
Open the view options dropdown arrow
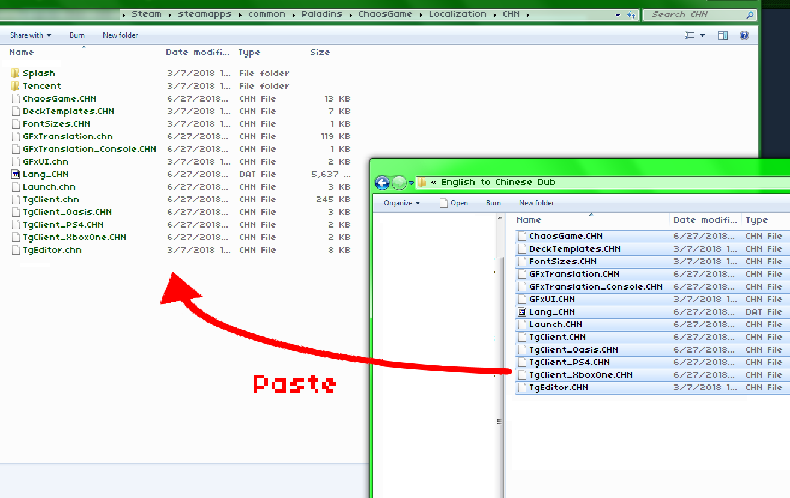coord(702,35)
